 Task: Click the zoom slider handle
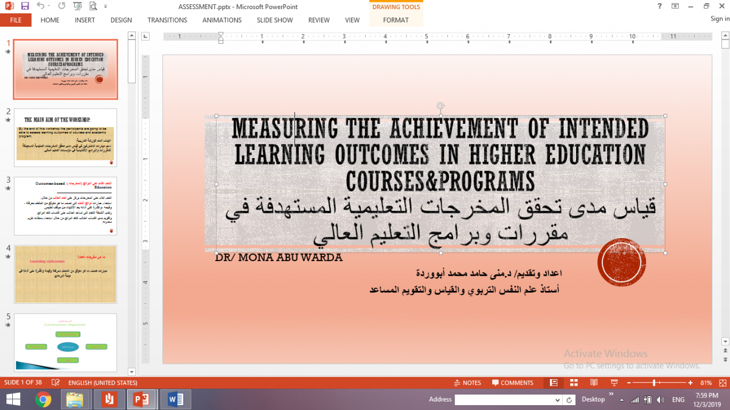[655, 383]
